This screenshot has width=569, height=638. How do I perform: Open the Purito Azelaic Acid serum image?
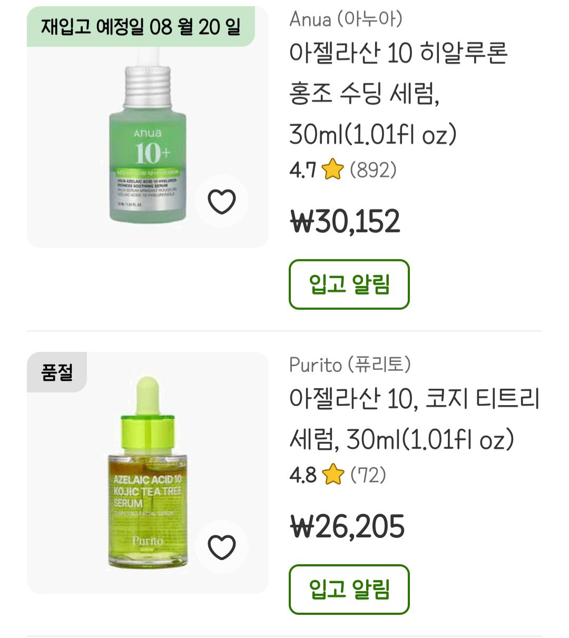click(x=148, y=472)
